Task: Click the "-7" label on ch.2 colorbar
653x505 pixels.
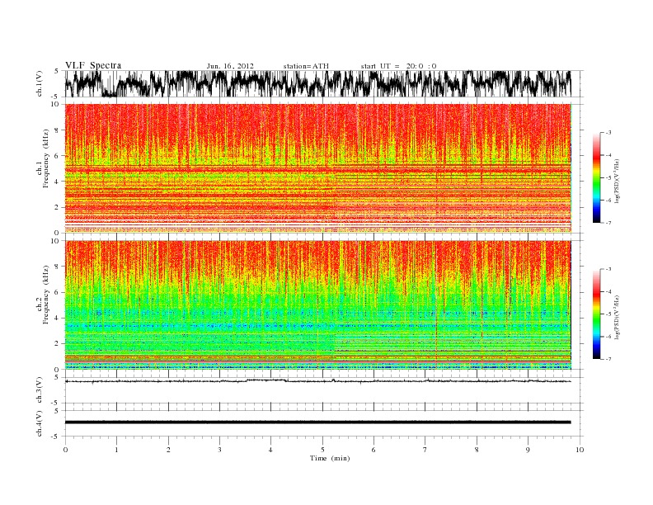Action: pos(608,359)
